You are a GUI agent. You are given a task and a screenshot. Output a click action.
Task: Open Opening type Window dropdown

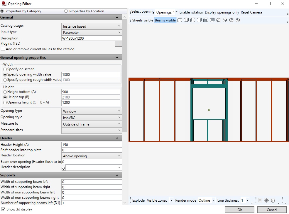click(x=92, y=111)
